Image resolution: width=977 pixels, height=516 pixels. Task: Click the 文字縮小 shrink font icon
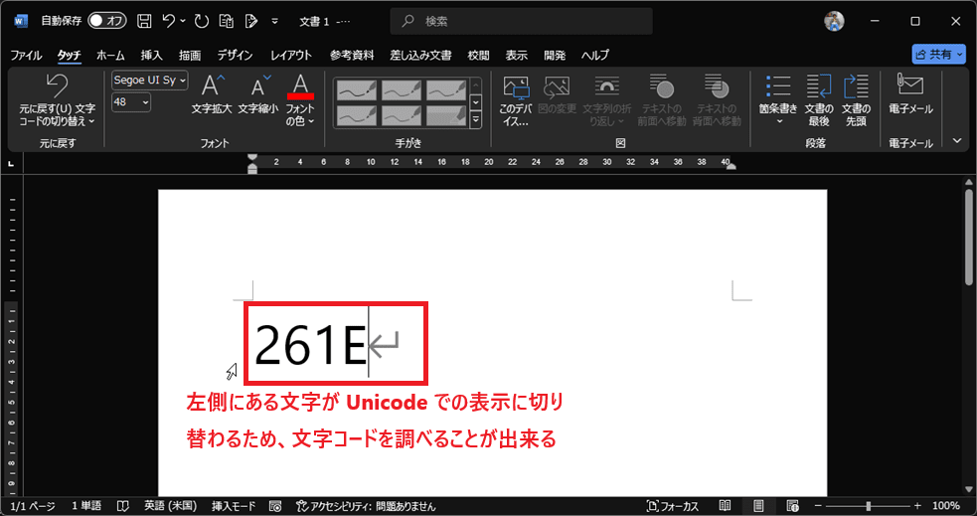(257, 88)
